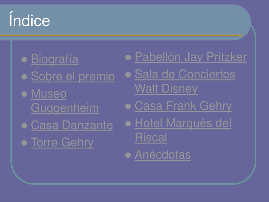Select the Torre Gehry link
Screen dimensions: 269x202
[x=62, y=143]
